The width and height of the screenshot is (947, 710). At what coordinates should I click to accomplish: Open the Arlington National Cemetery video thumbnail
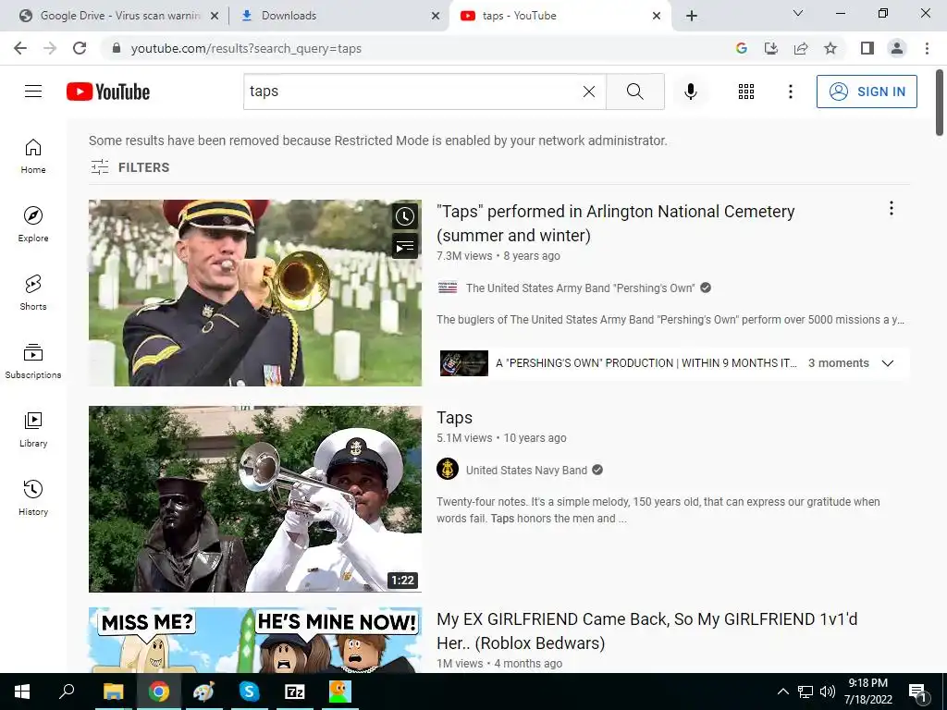pos(255,293)
